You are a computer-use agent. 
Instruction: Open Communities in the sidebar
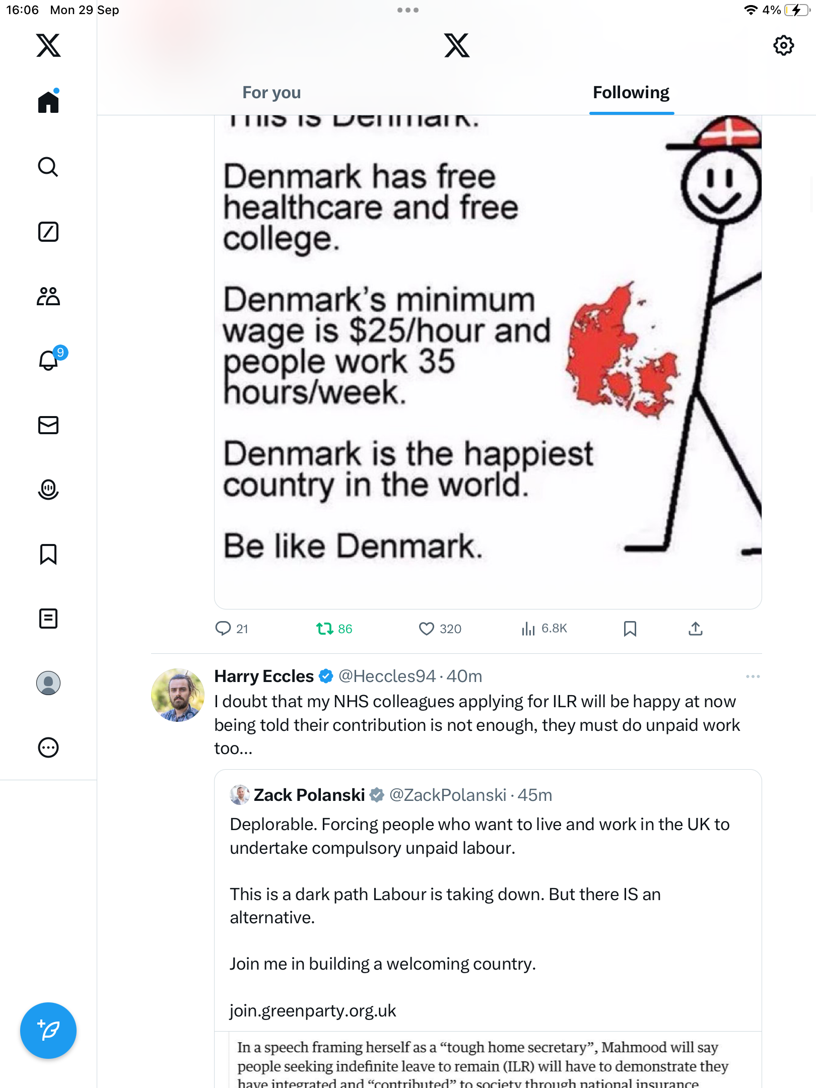48,296
